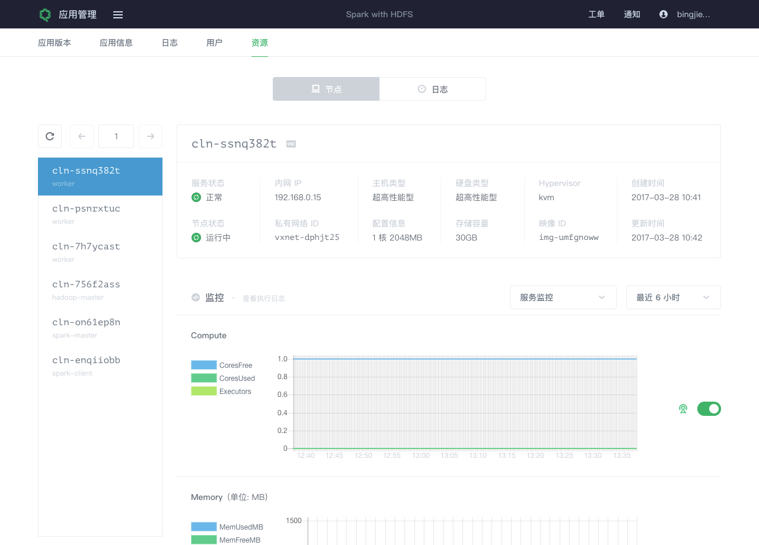
Task: Open the 应用版本 tab
Action: coord(55,43)
